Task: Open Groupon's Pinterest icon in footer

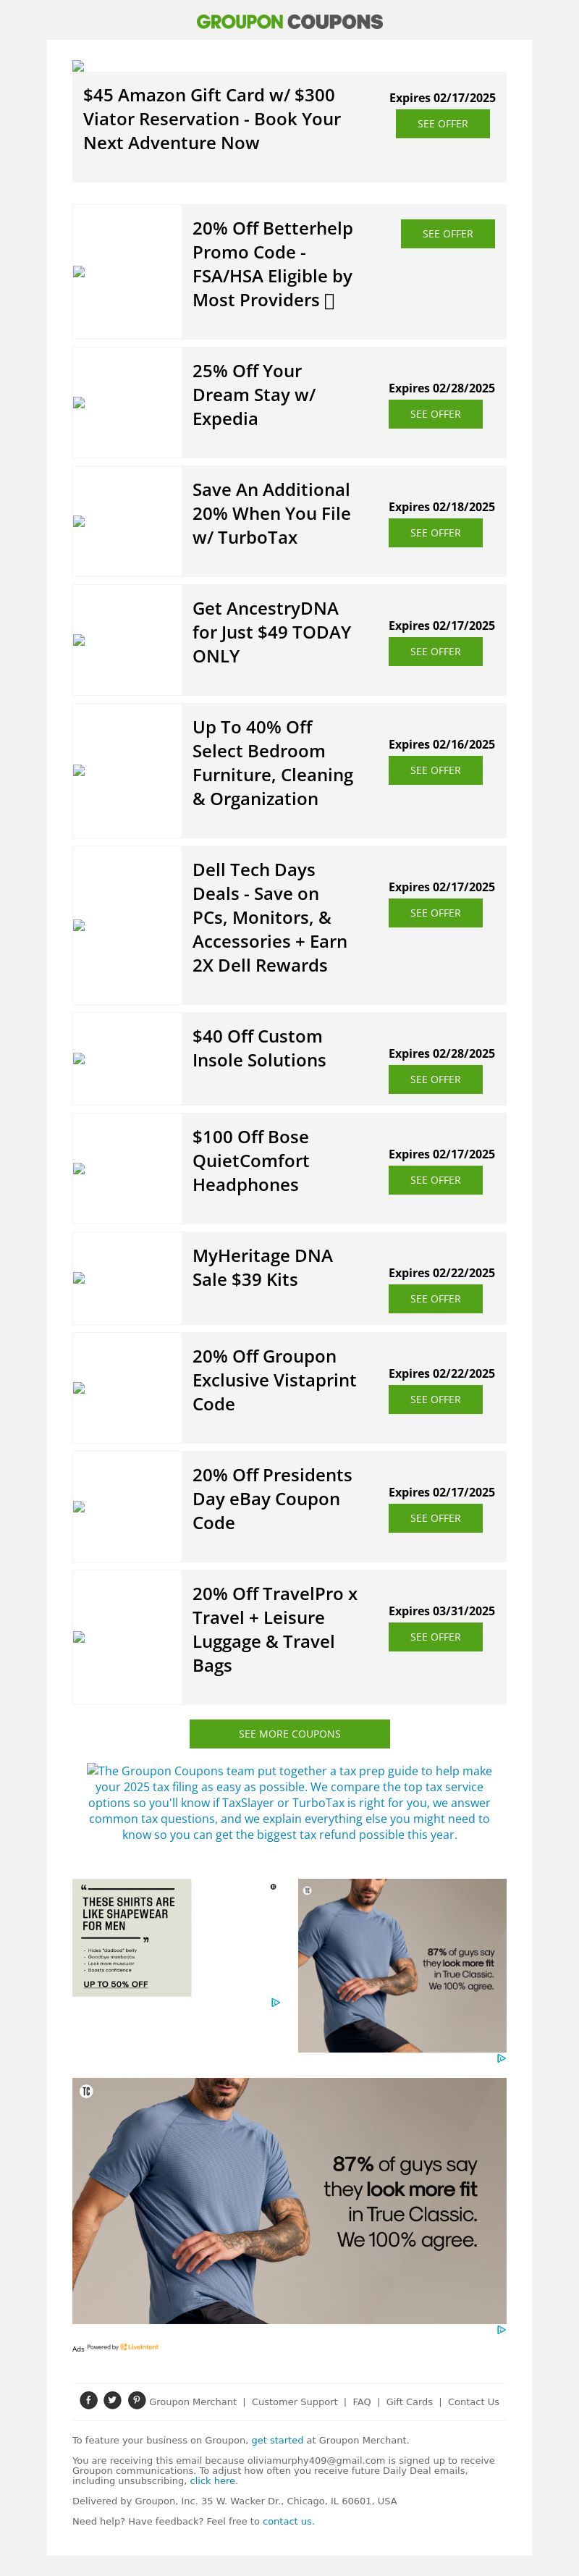Action: tap(137, 2400)
